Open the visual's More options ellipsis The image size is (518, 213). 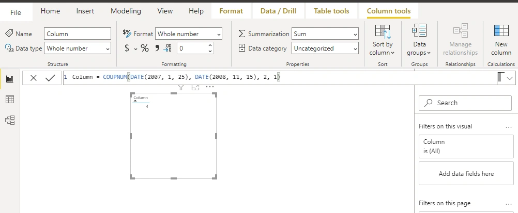tap(209, 87)
